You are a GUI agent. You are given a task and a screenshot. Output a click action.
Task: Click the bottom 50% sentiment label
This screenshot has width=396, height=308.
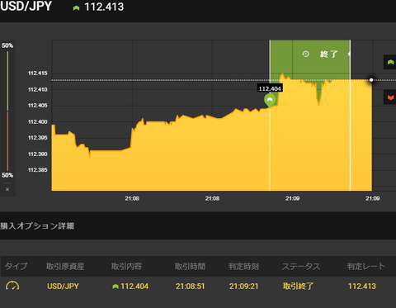click(x=7, y=175)
